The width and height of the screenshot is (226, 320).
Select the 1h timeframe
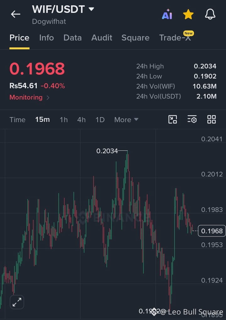pyautogui.click(x=64, y=120)
